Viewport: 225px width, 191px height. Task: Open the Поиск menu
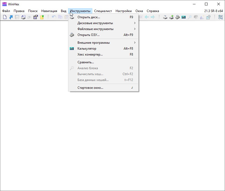pyautogui.click(x=33, y=11)
